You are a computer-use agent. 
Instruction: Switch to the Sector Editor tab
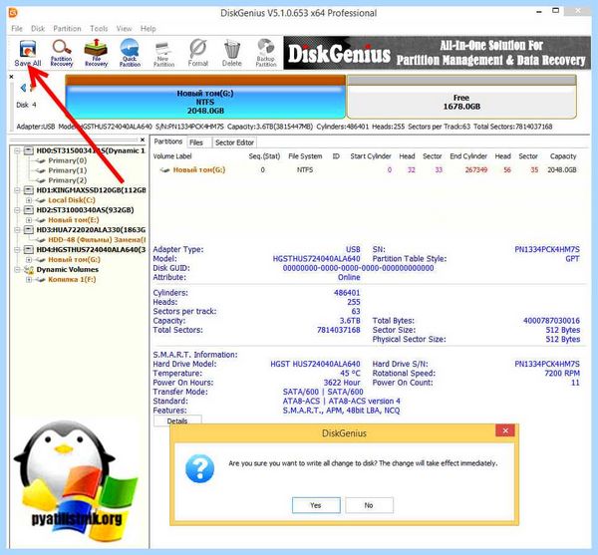[234, 142]
